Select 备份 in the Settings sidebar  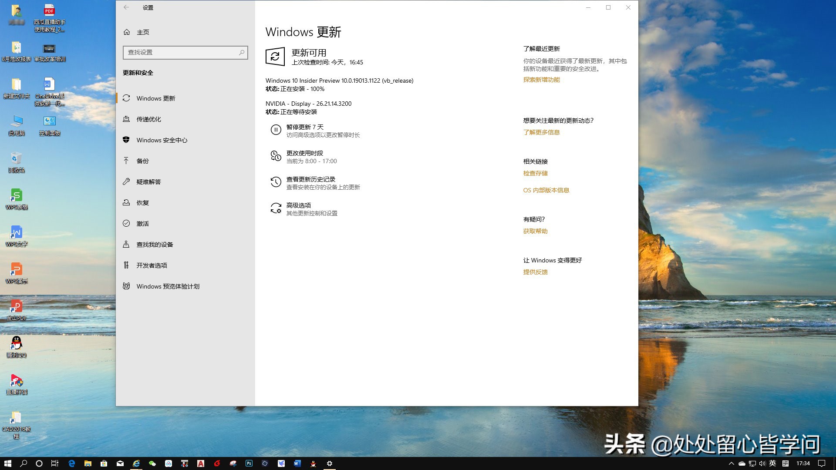(142, 161)
